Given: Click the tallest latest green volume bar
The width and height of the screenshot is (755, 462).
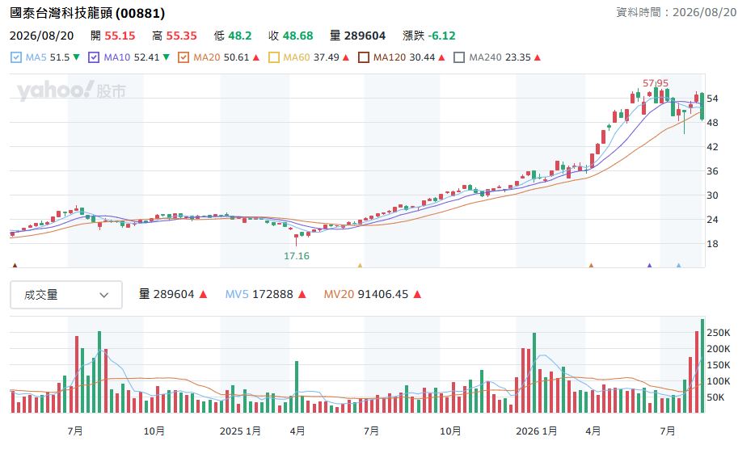Looking at the screenshot, I should [x=702, y=366].
